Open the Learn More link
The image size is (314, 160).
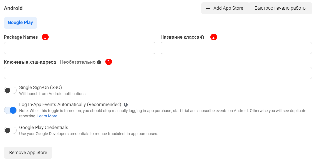pos(47,116)
